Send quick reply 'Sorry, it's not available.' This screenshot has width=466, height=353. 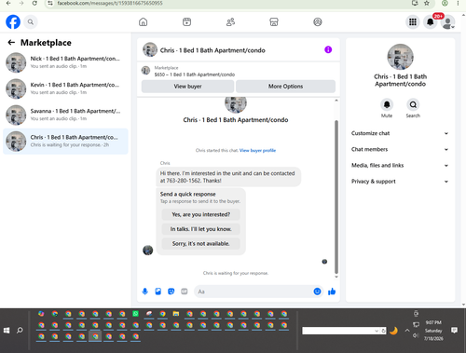(201, 244)
